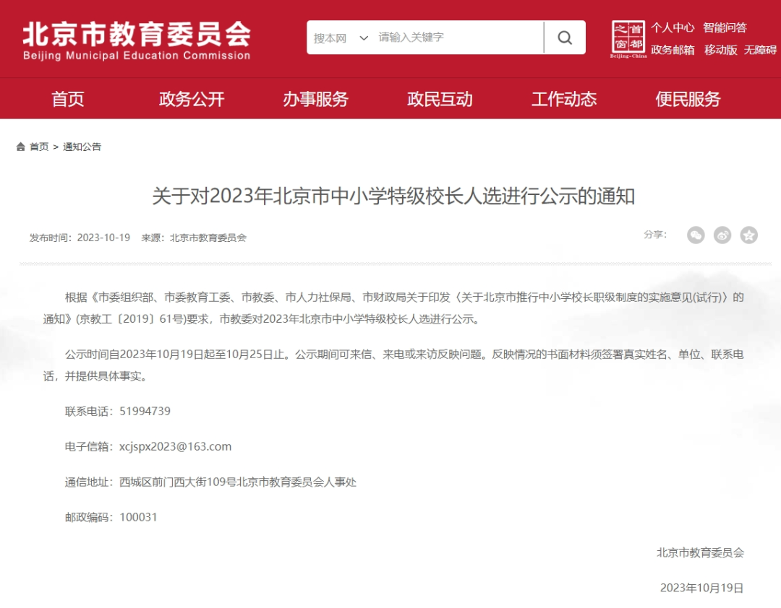Click the article title about 特级校长人选
781x608 pixels.
pos(393,196)
